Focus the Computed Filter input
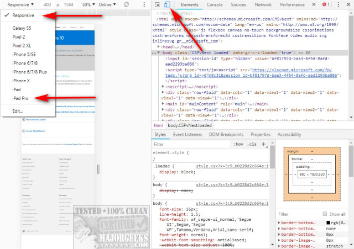The height and width of the screenshot is (249, 354). (x=299, y=214)
